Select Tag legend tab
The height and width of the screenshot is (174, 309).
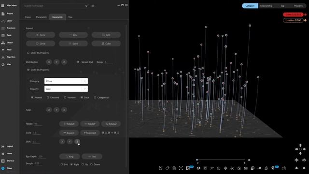pos(282,6)
